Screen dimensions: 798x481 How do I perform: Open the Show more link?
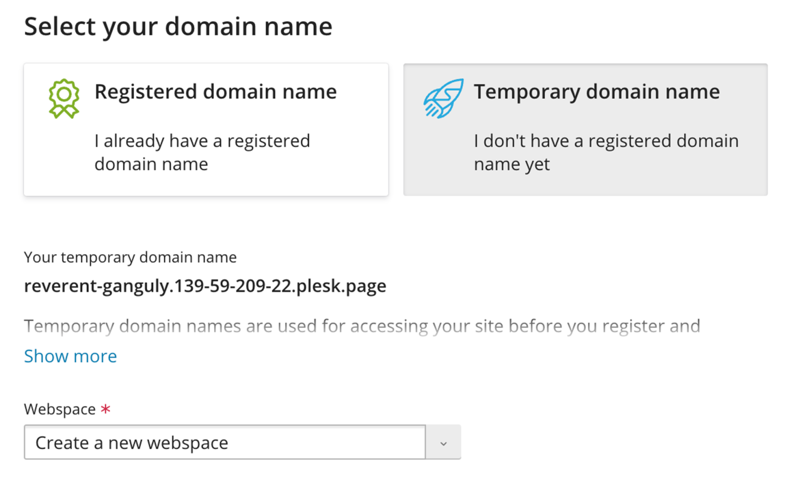click(70, 356)
